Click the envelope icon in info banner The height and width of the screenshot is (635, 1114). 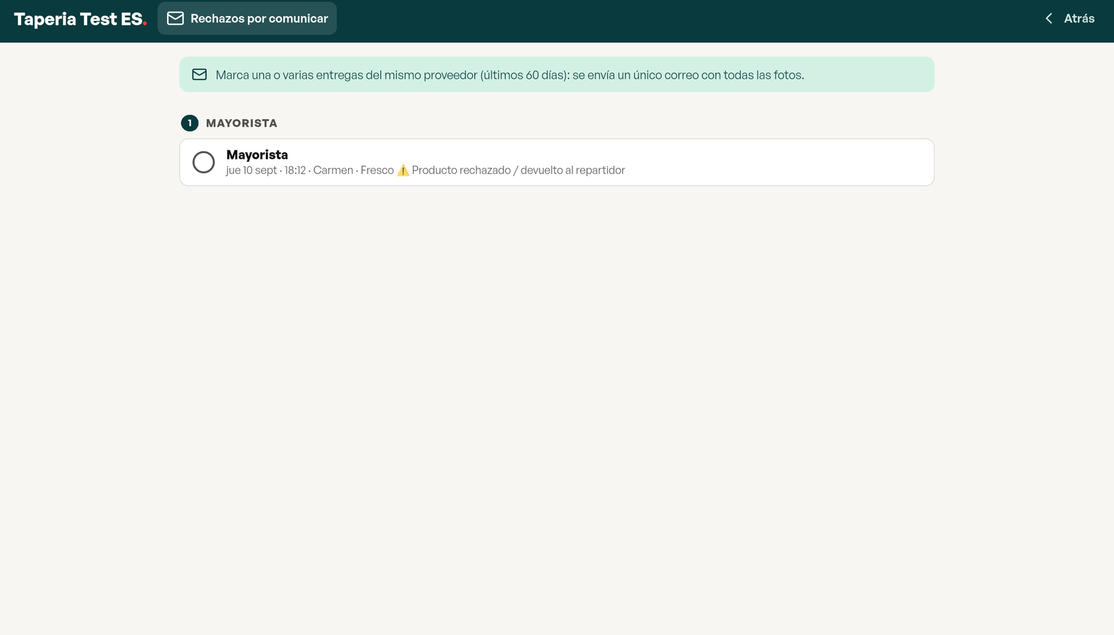coord(199,75)
